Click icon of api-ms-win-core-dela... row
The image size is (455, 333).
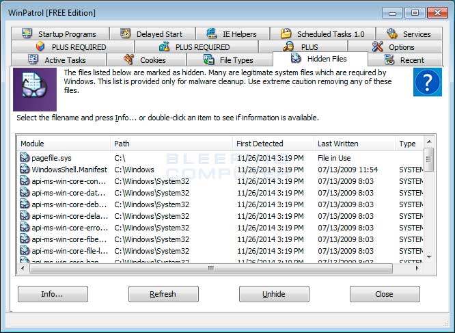click(25, 215)
